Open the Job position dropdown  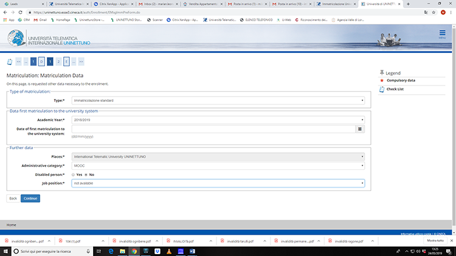(218, 183)
